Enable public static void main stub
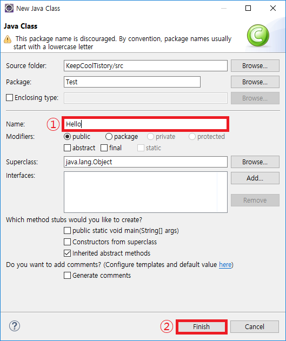Screen dimensions: 286x341 click(67, 231)
